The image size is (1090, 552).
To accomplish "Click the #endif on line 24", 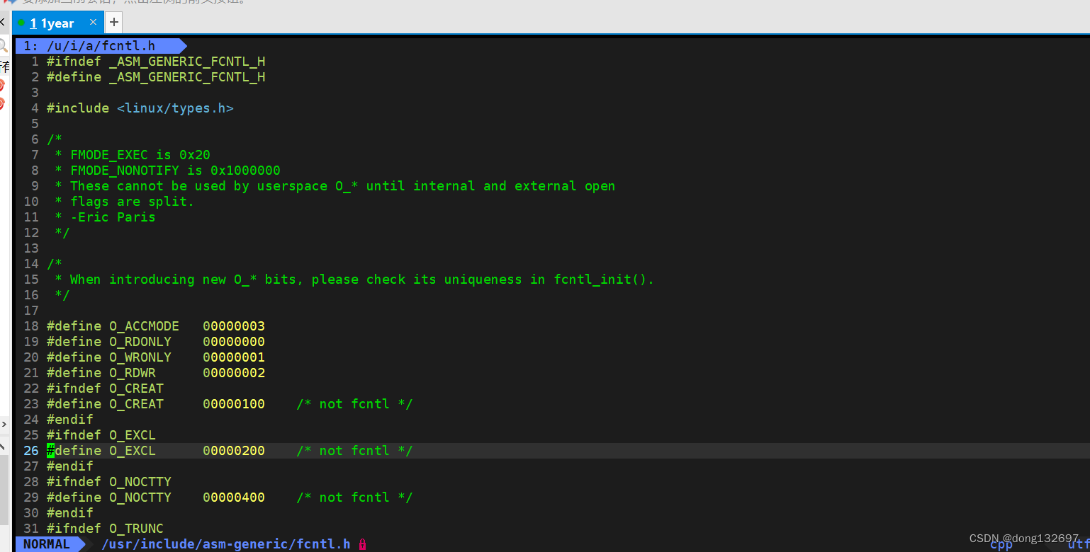I will pyautogui.click(x=70, y=420).
